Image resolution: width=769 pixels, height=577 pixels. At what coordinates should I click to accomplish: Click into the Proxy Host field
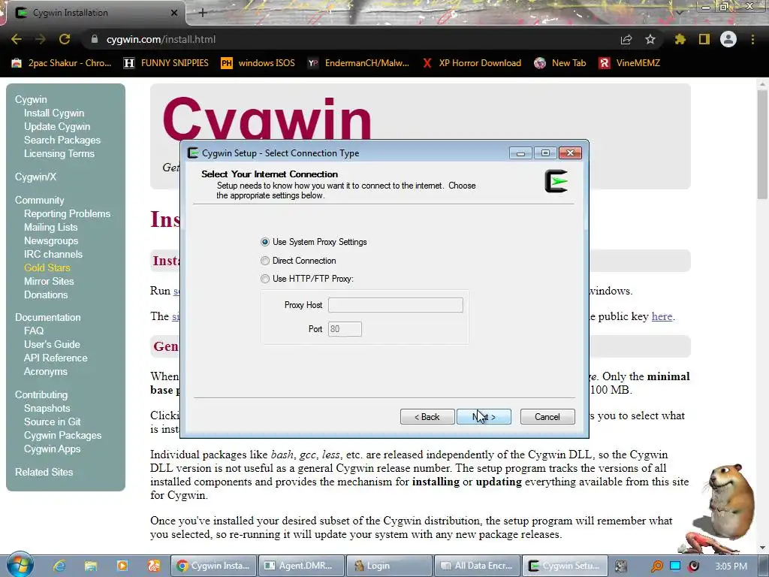pos(395,305)
